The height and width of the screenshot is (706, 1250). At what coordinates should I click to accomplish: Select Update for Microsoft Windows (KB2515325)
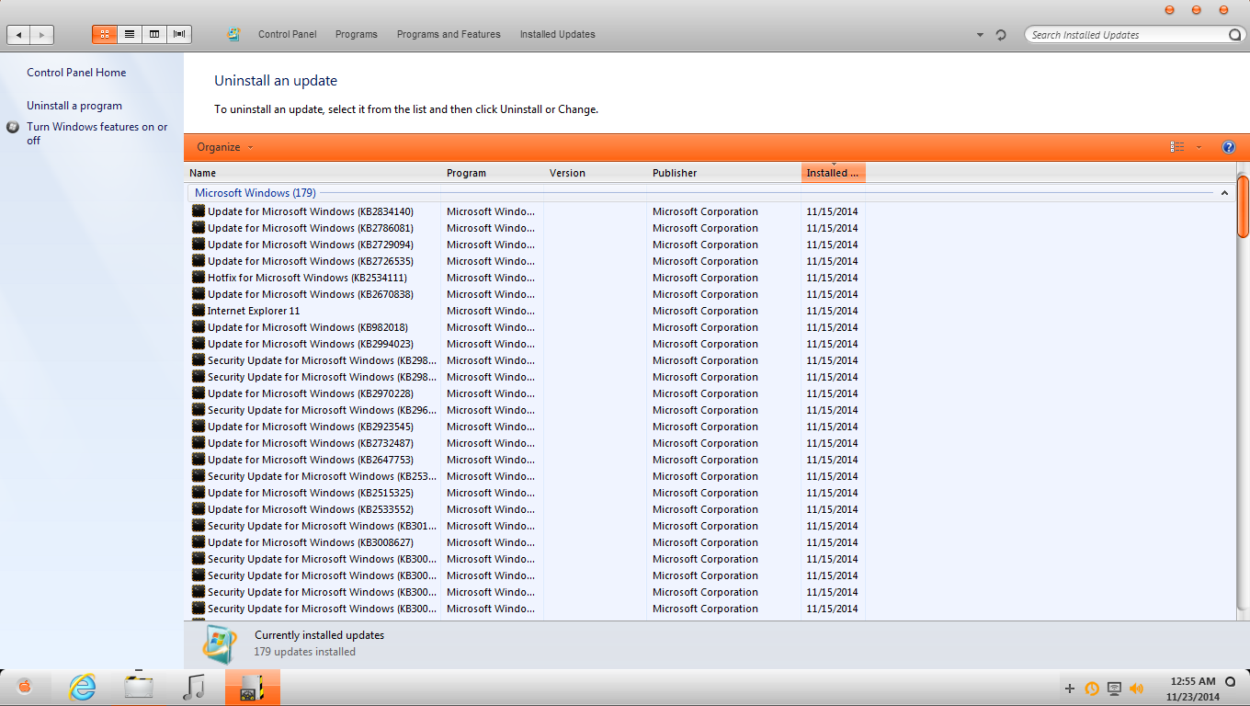[310, 493]
